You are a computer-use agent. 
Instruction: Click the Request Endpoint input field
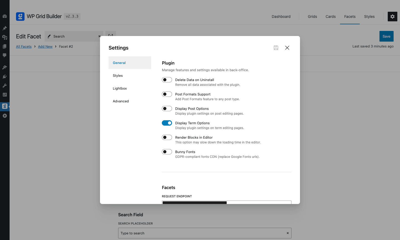click(x=227, y=202)
